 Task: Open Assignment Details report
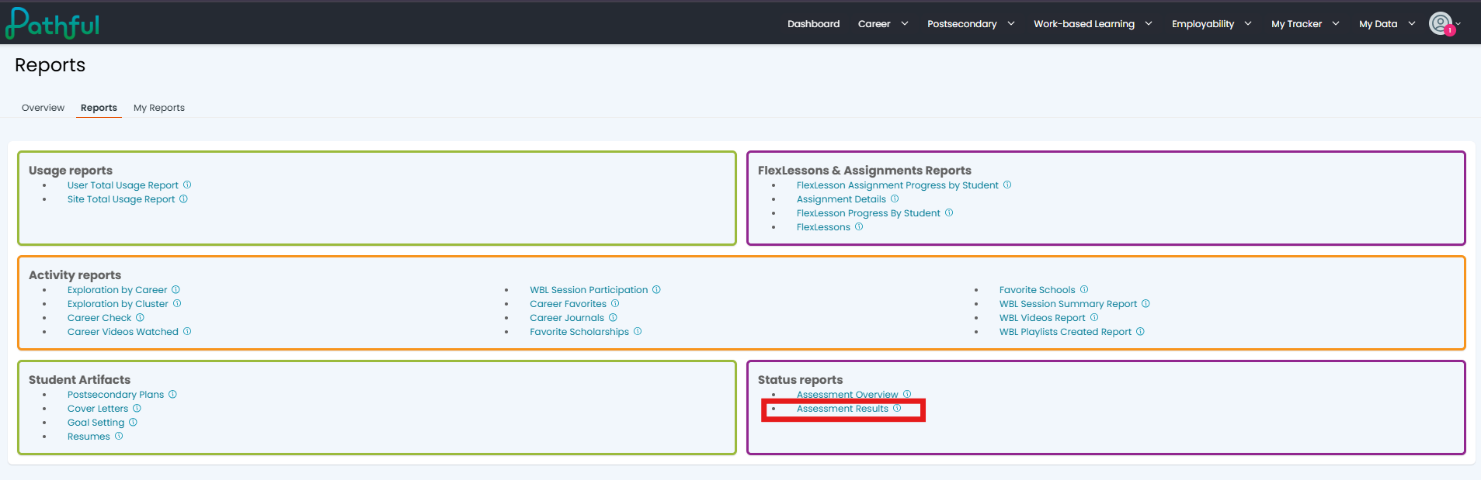(841, 199)
